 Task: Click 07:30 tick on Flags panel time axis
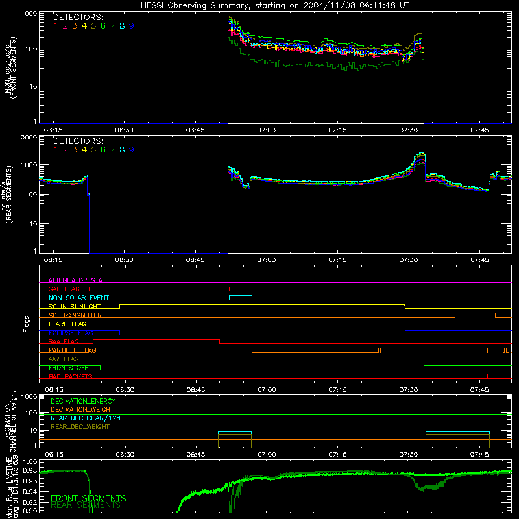coord(409,390)
